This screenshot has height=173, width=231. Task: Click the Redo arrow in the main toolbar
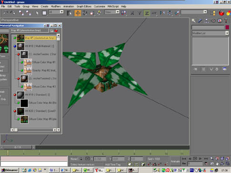tap(12, 13)
